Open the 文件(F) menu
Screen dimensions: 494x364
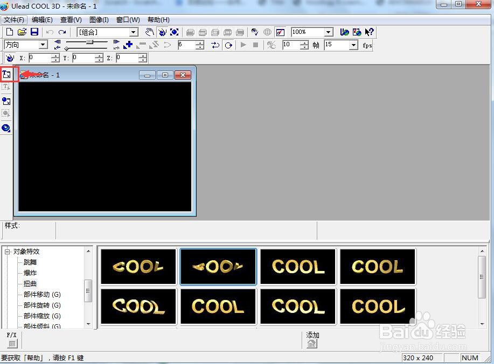pyautogui.click(x=14, y=20)
